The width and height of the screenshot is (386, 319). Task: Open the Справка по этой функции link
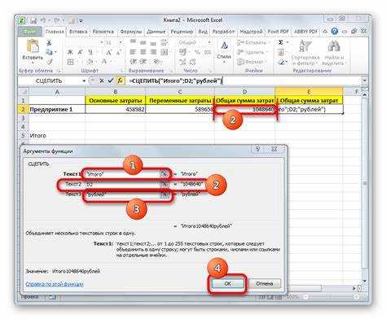(x=55, y=284)
